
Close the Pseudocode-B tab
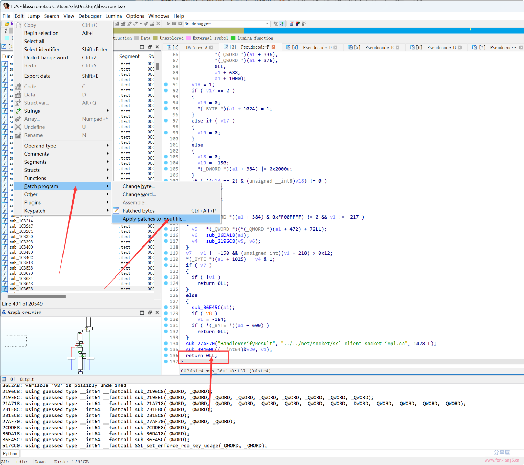pos(460,47)
